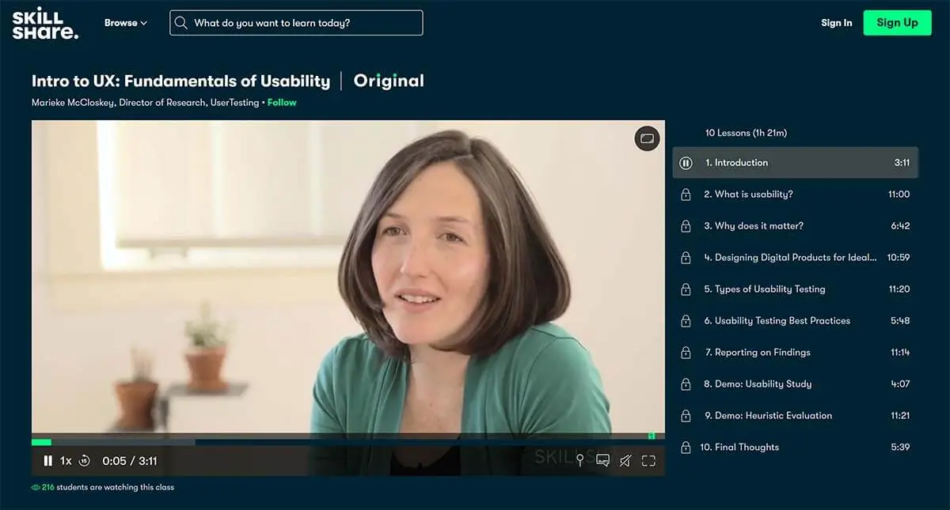Enter fullscreen mode
The image size is (950, 510).
(648, 461)
